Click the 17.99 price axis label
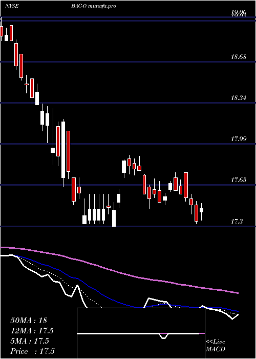This screenshot has height=359, width=256. [x=239, y=139]
